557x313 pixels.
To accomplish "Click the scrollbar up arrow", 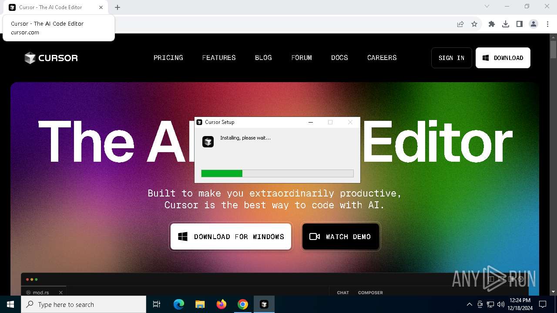I will (x=553, y=37).
